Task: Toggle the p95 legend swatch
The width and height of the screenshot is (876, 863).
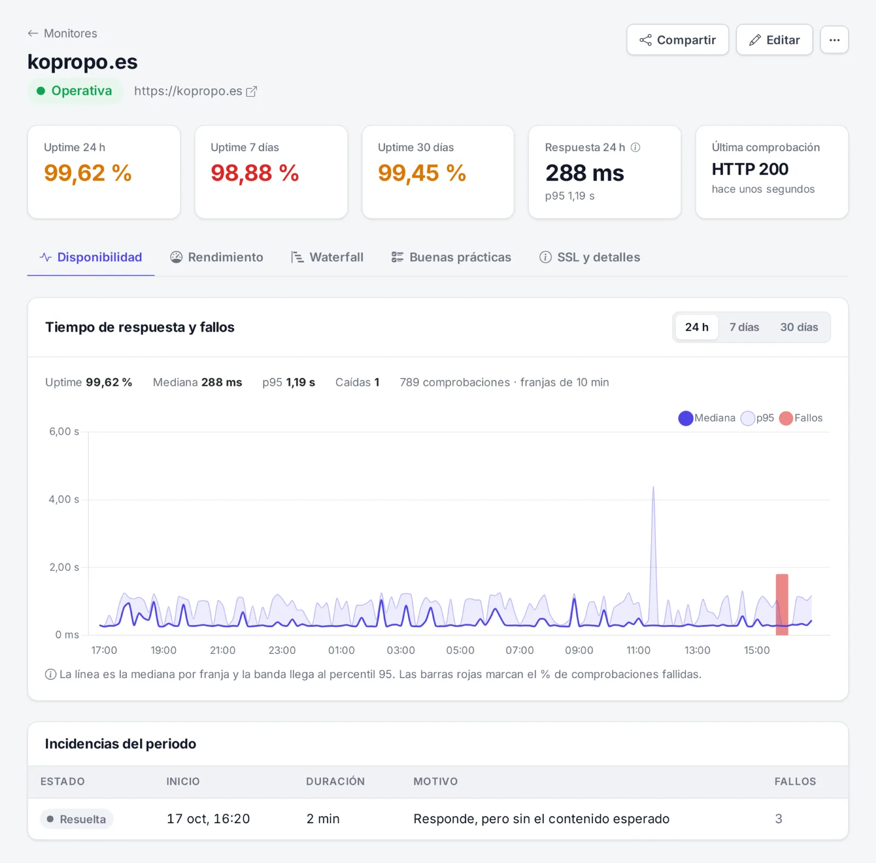Action: (x=747, y=418)
